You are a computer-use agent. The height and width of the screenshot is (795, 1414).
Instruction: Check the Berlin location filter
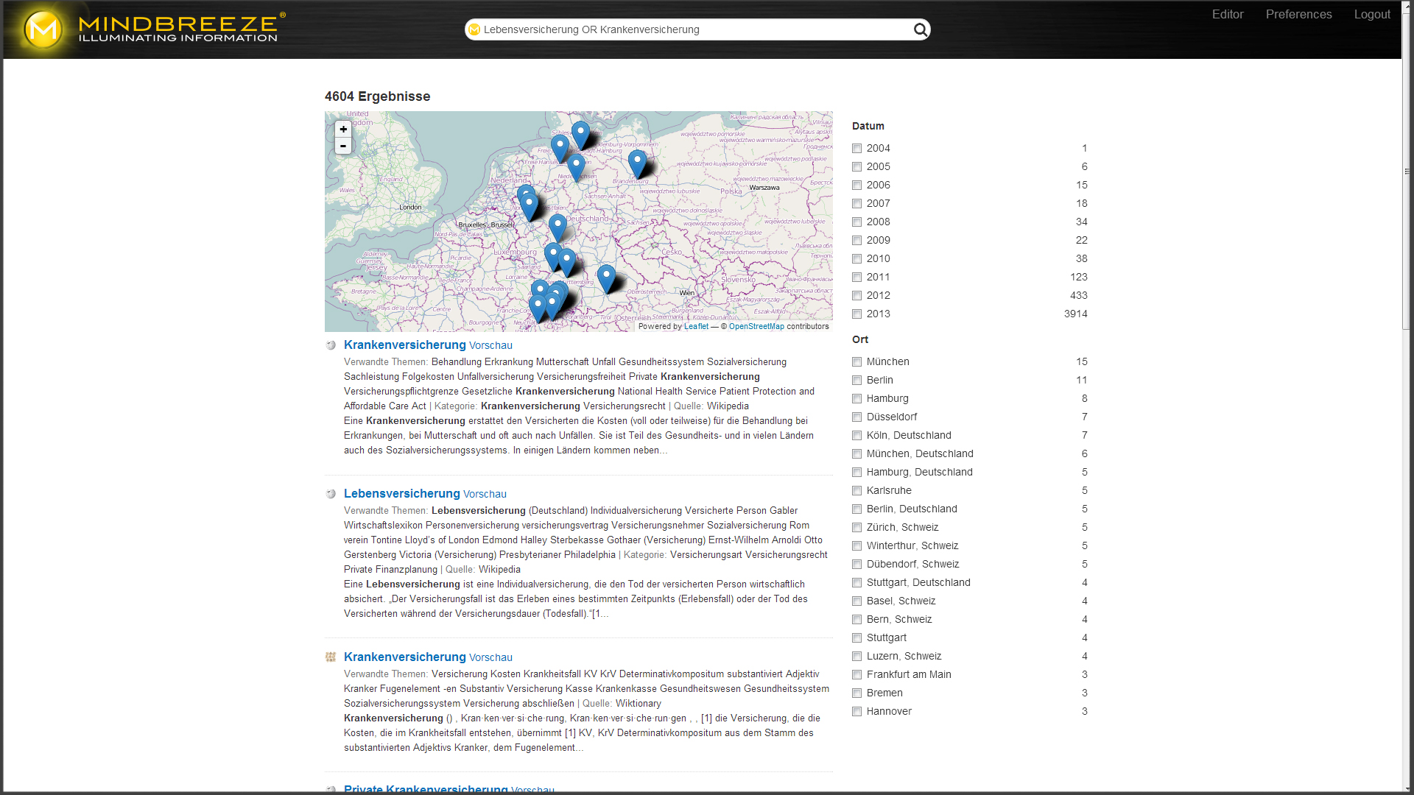pyautogui.click(x=857, y=381)
